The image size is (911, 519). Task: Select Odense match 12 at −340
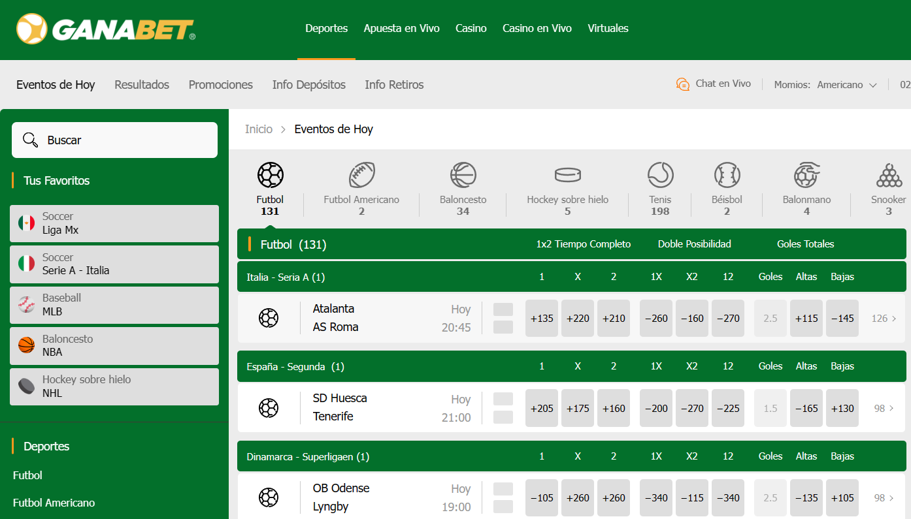[728, 497]
